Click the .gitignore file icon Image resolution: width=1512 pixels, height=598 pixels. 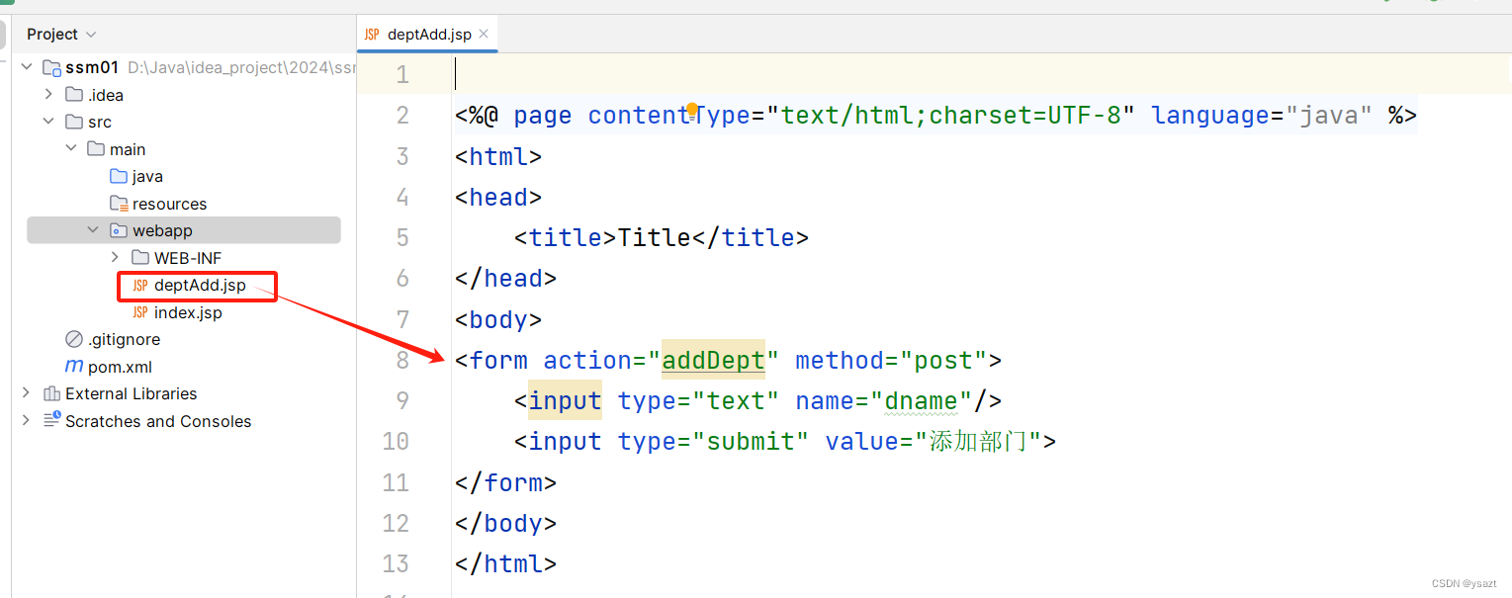[74, 339]
